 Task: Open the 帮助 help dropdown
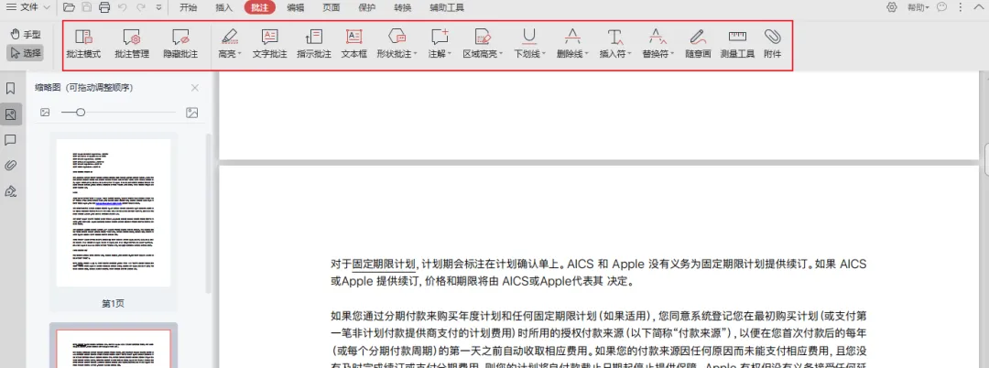click(918, 7)
